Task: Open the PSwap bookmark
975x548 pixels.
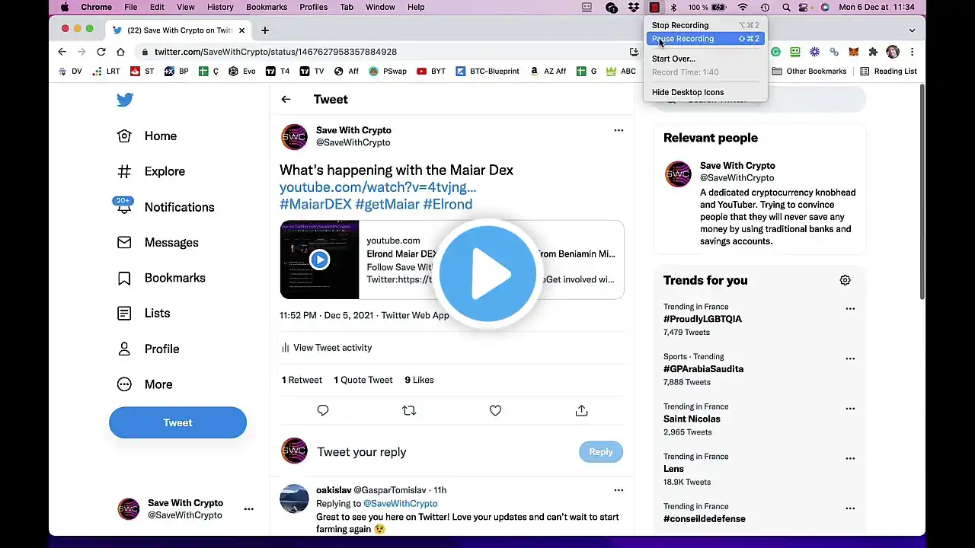Action: [388, 72]
